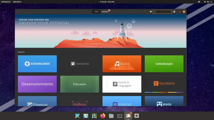Open the volume indicator in system tray
Screen dimensions: 214x120
pos(208,2)
